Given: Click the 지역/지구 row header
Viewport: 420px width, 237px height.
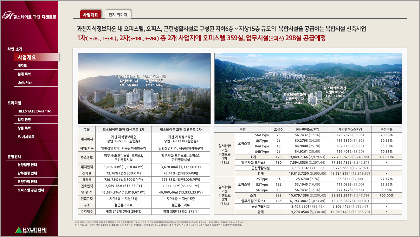Looking at the screenshot, I should [87, 148].
